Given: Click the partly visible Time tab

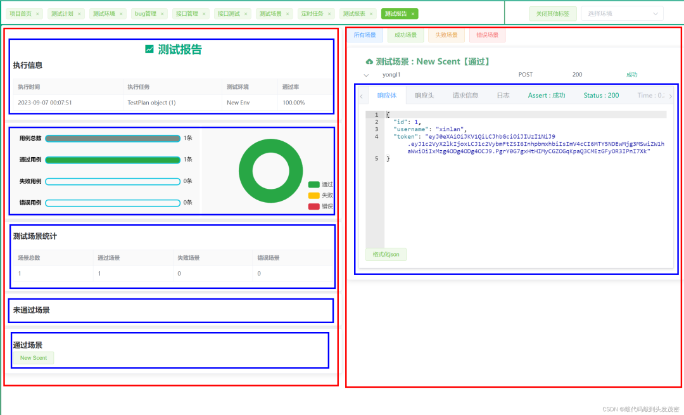Looking at the screenshot, I should pos(650,95).
